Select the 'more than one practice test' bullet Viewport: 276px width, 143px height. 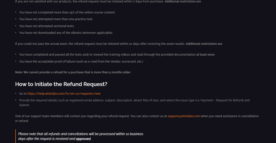coord(56,19)
